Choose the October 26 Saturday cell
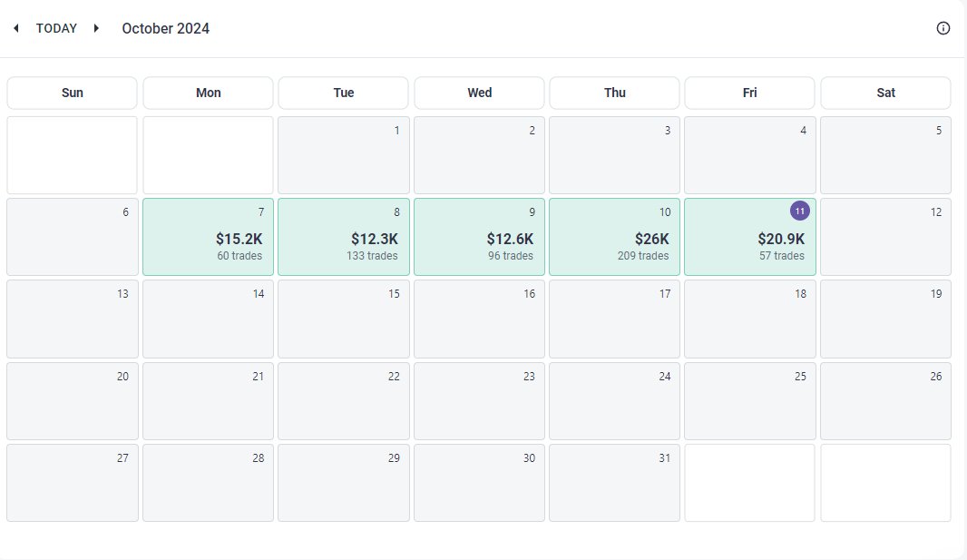The height and width of the screenshot is (560, 967). [x=885, y=401]
